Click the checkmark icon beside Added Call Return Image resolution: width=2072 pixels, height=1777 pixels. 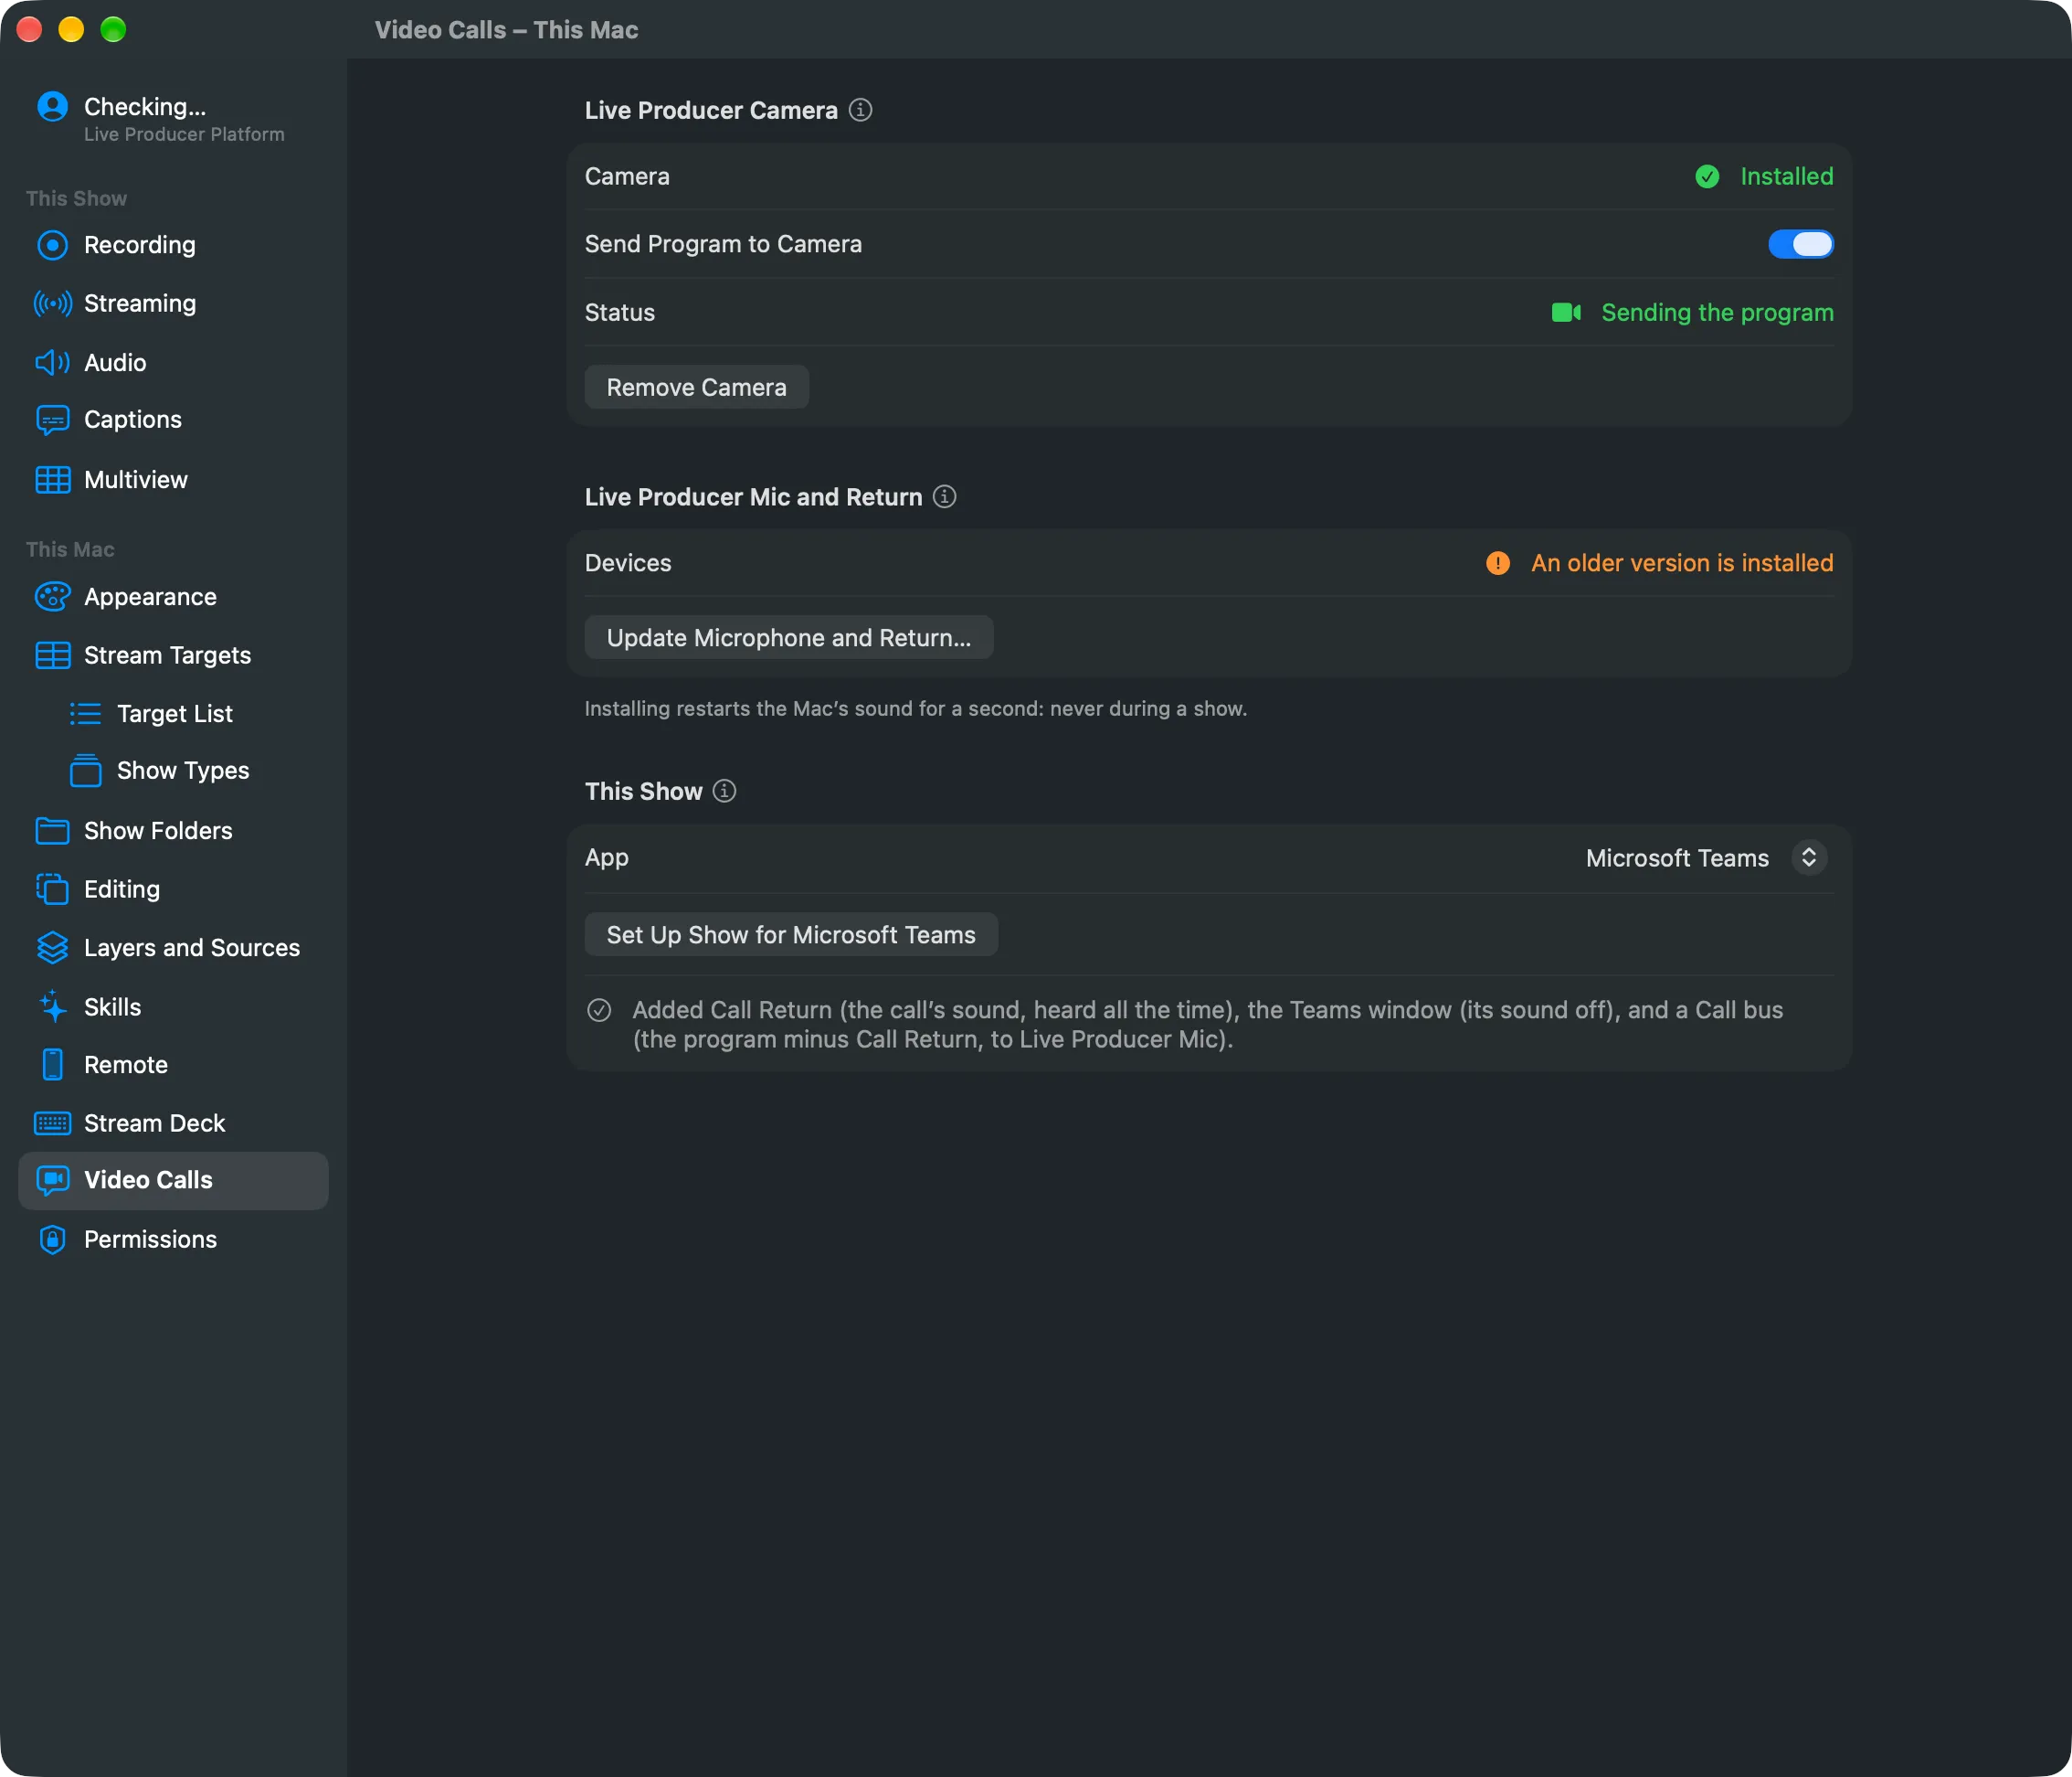coord(599,1009)
